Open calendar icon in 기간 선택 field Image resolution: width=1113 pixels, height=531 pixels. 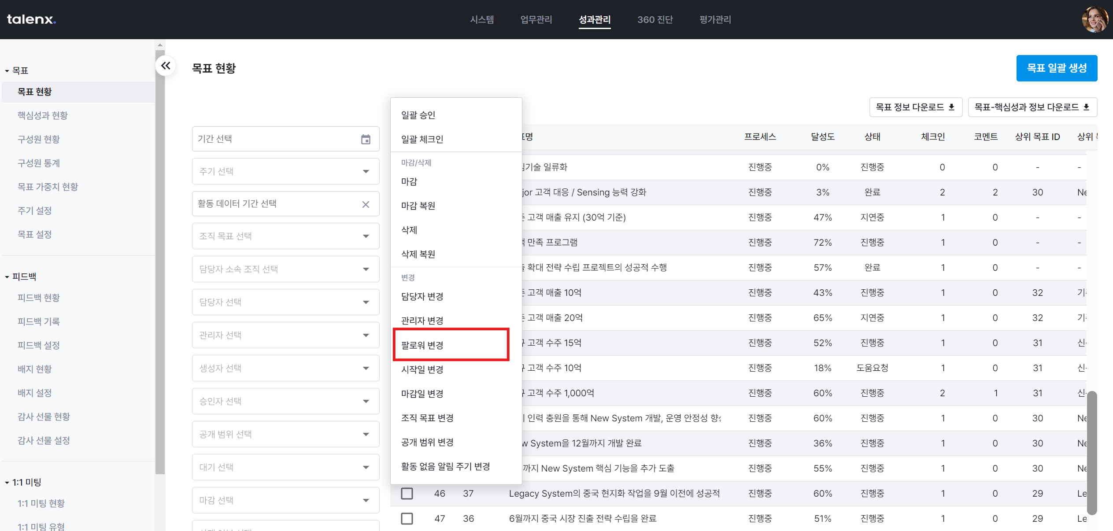(366, 139)
